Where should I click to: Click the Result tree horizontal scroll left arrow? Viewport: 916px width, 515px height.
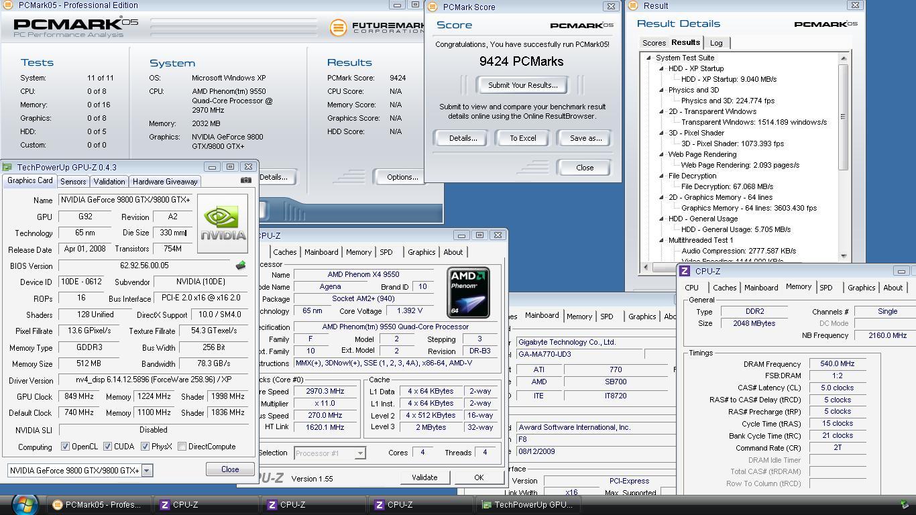pos(646,266)
